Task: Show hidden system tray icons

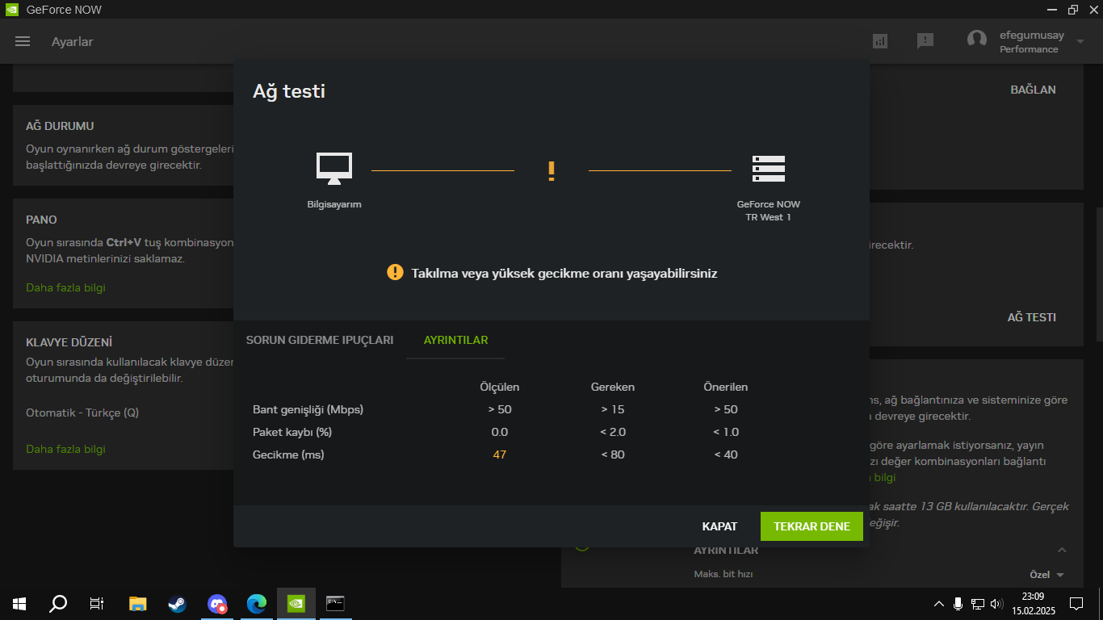Action: tap(938, 603)
